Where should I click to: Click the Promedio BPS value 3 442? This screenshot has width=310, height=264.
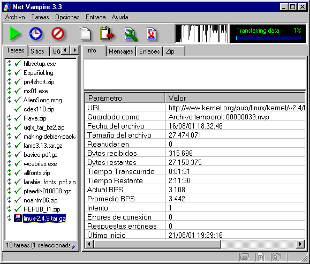(177, 199)
